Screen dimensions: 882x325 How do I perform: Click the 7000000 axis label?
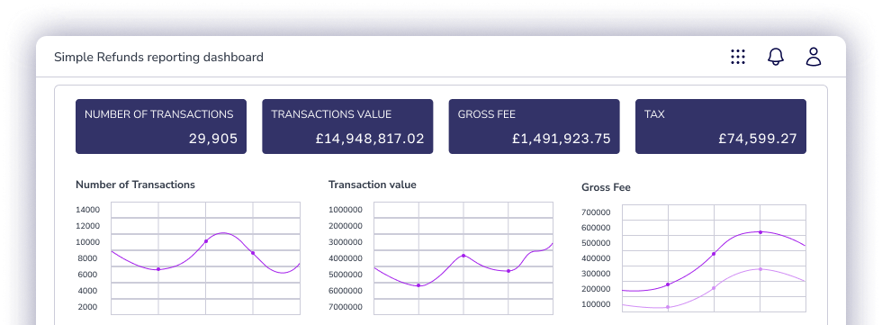[x=346, y=307]
